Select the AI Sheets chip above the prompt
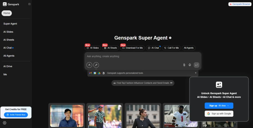The width and height of the screenshot is (253, 128). [x=110, y=48]
